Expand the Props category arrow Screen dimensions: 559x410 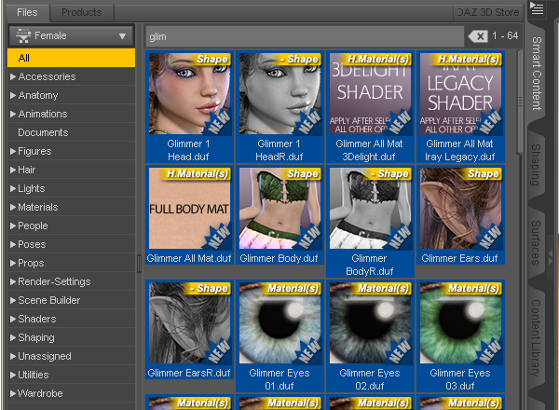[x=13, y=263]
